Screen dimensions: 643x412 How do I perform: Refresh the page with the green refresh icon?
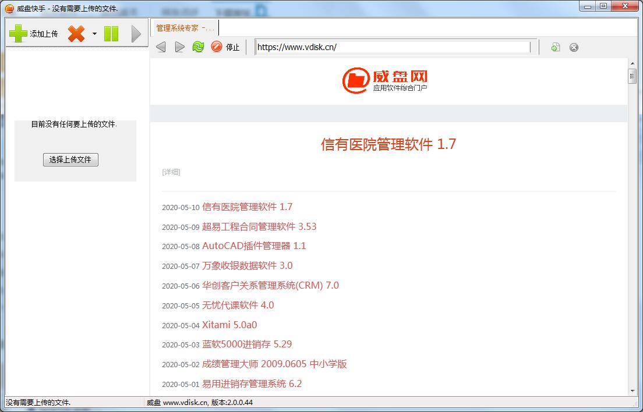click(198, 47)
